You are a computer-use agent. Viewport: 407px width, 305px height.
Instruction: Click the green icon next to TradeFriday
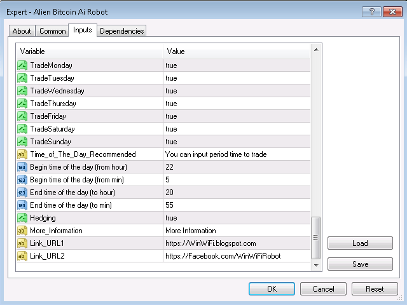[22, 116]
